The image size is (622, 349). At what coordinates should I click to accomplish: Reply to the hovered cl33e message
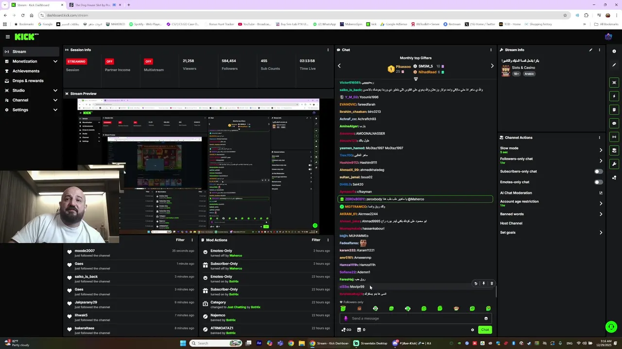point(476,284)
